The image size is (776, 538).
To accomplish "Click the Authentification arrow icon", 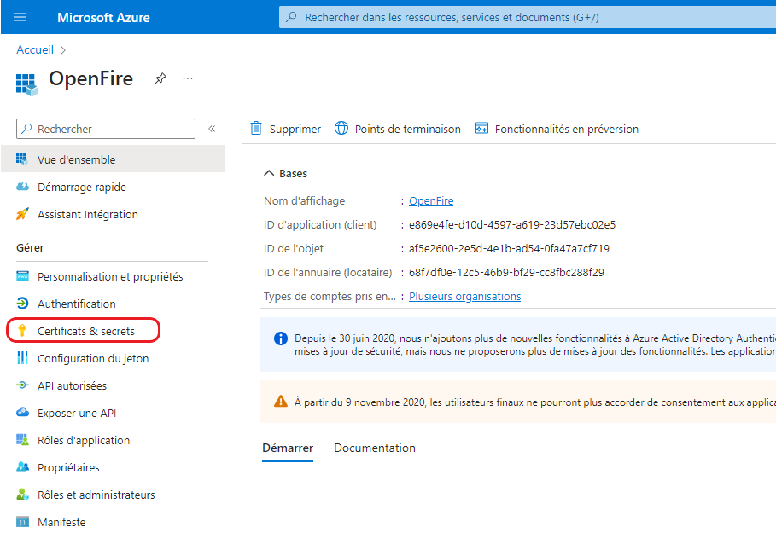I will point(22,304).
